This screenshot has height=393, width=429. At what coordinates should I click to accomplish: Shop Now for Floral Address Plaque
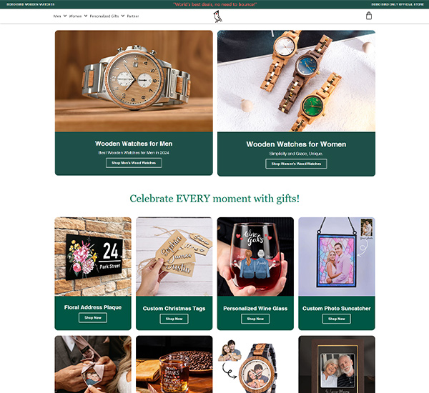pos(93,318)
